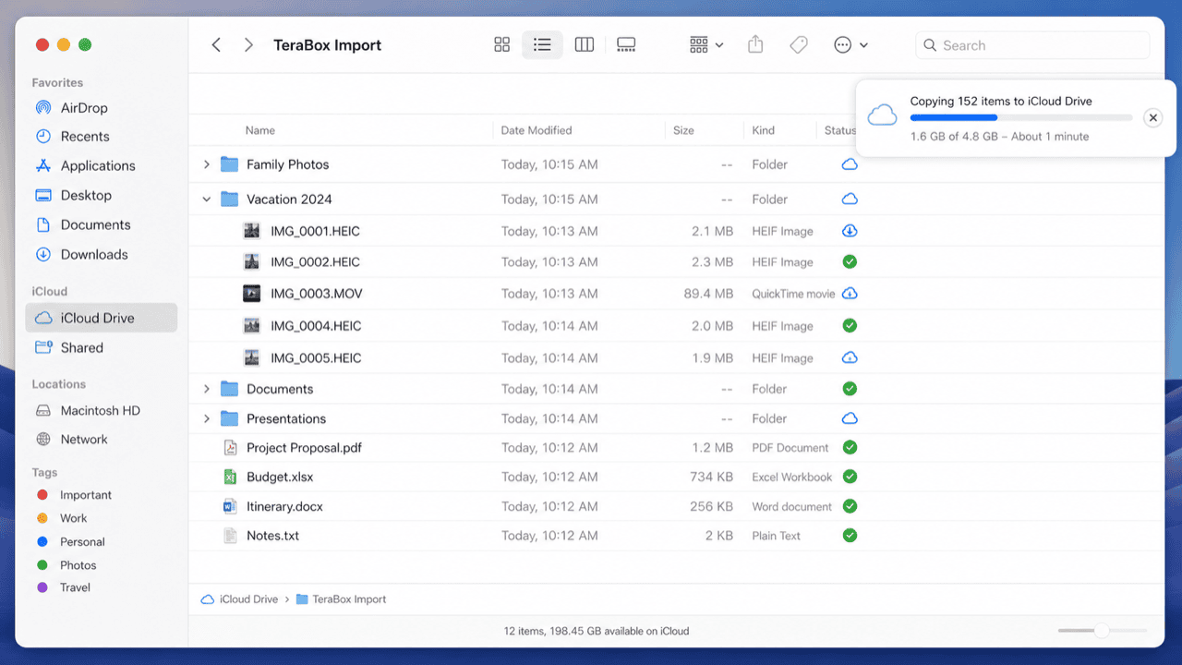
Task: Click the cloud status of Presentations
Action: (x=850, y=418)
